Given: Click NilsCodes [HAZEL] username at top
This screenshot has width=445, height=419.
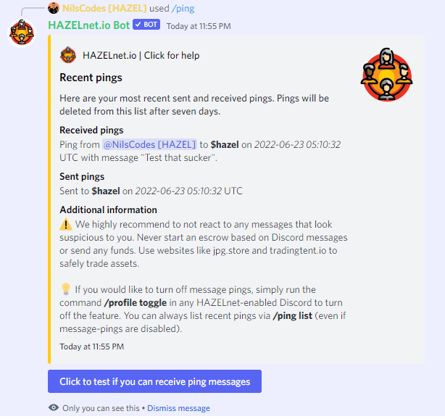Looking at the screenshot, I should click(104, 8).
